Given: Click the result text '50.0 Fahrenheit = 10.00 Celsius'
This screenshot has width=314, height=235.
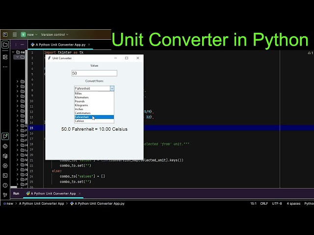Looking at the screenshot, I should pos(94,129).
